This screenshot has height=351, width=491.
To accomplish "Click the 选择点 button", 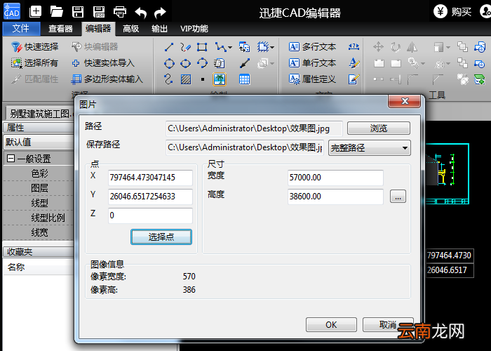I will [x=161, y=237].
